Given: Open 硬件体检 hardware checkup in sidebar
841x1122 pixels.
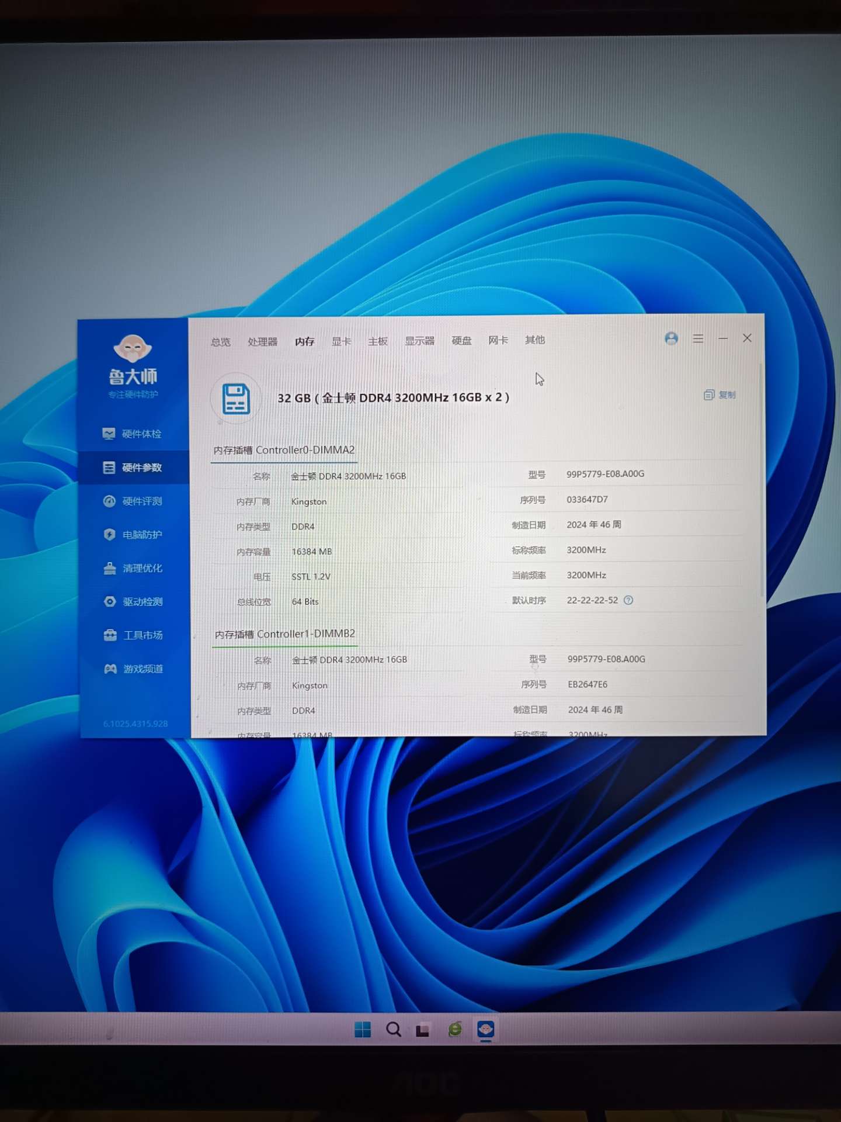Looking at the screenshot, I should [133, 434].
